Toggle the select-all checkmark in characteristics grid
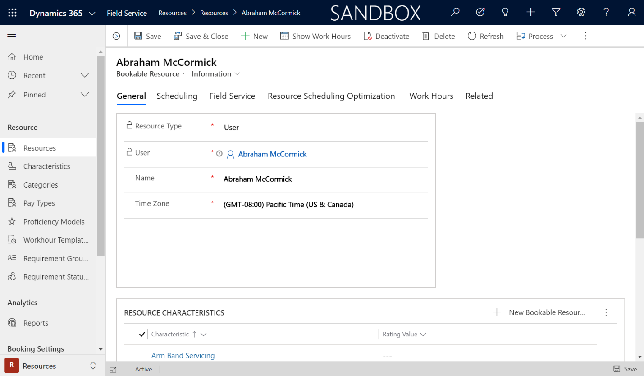Viewport: 644px width, 376px height. [142, 334]
